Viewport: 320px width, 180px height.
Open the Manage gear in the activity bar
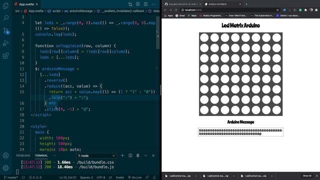click(x=5, y=168)
